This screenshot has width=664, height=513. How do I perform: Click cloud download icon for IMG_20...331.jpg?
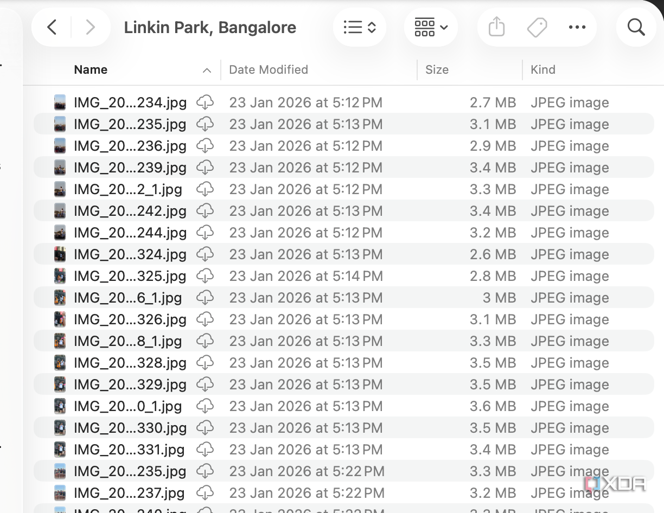[205, 449]
